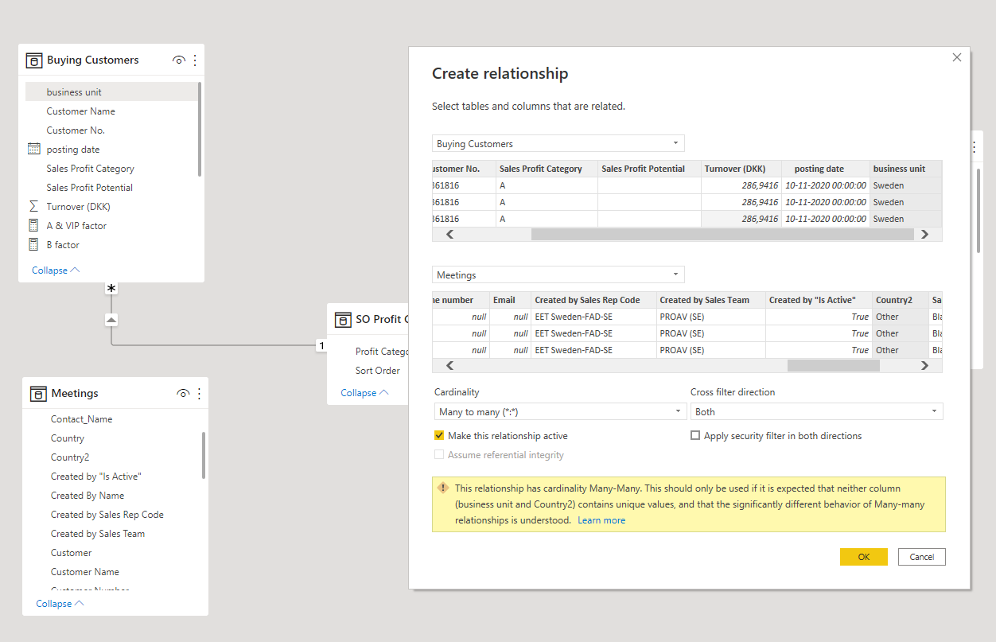Select Sort Order field in SO Profit table

tap(378, 371)
